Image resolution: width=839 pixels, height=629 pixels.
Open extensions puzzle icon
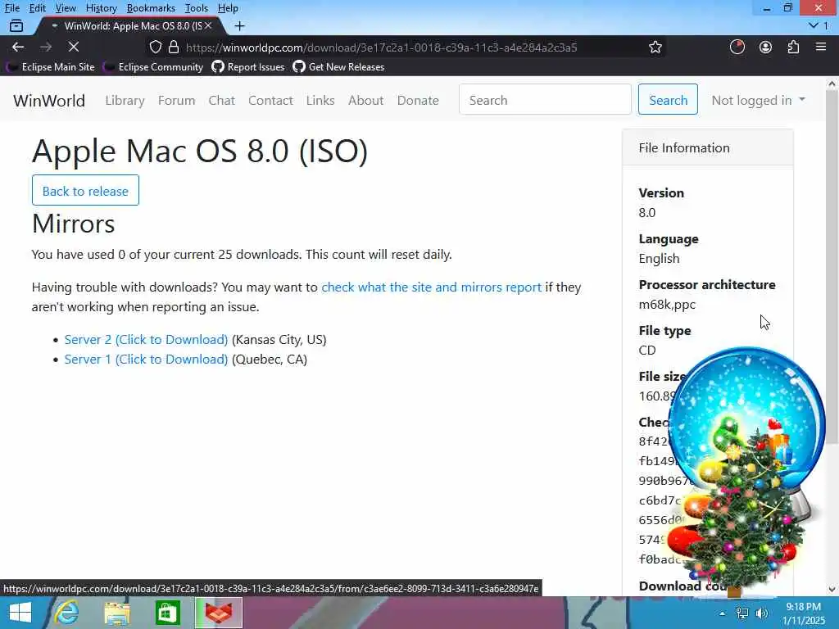pyautogui.click(x=793, y=47)
